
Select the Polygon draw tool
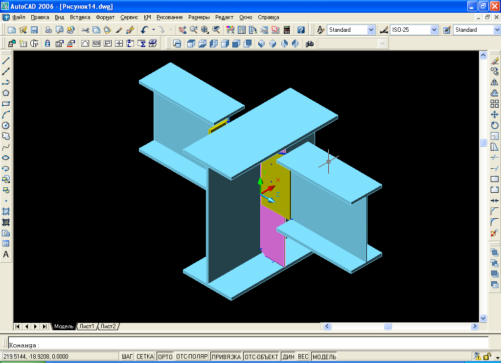[x=6, y=93]
